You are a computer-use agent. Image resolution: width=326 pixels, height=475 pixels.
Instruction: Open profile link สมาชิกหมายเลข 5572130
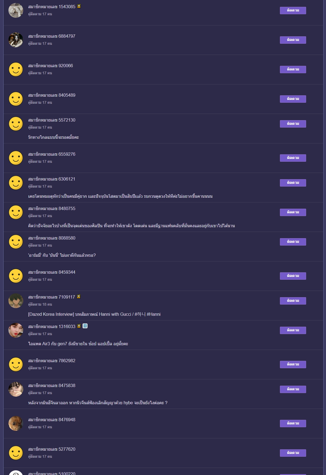(52, 120)
